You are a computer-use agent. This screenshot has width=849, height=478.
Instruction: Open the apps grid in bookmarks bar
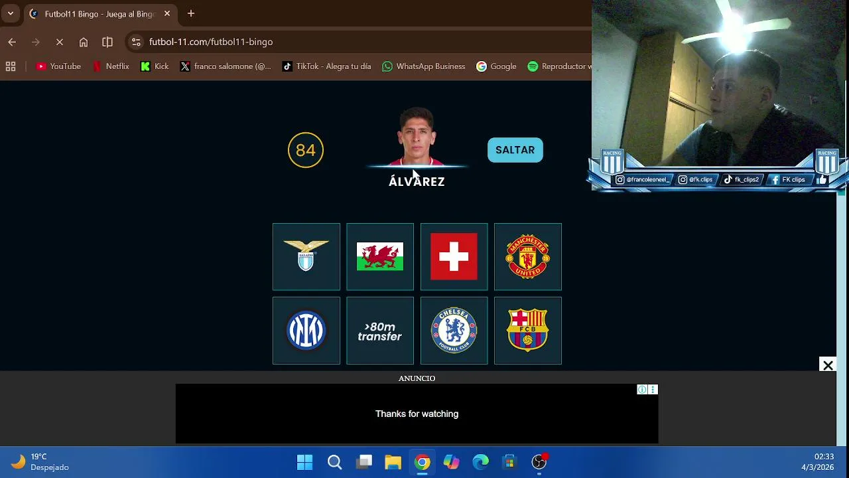pos(11,66)
